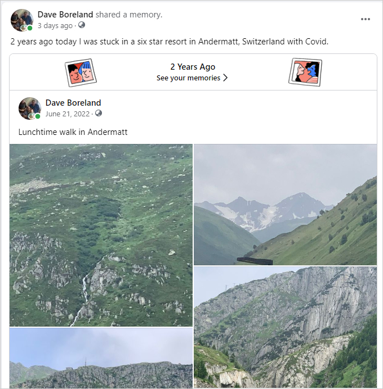Open the rocky cliff face photo
Image resolution: width=383 pixels, height=389 pixels.
pos(286,327)
